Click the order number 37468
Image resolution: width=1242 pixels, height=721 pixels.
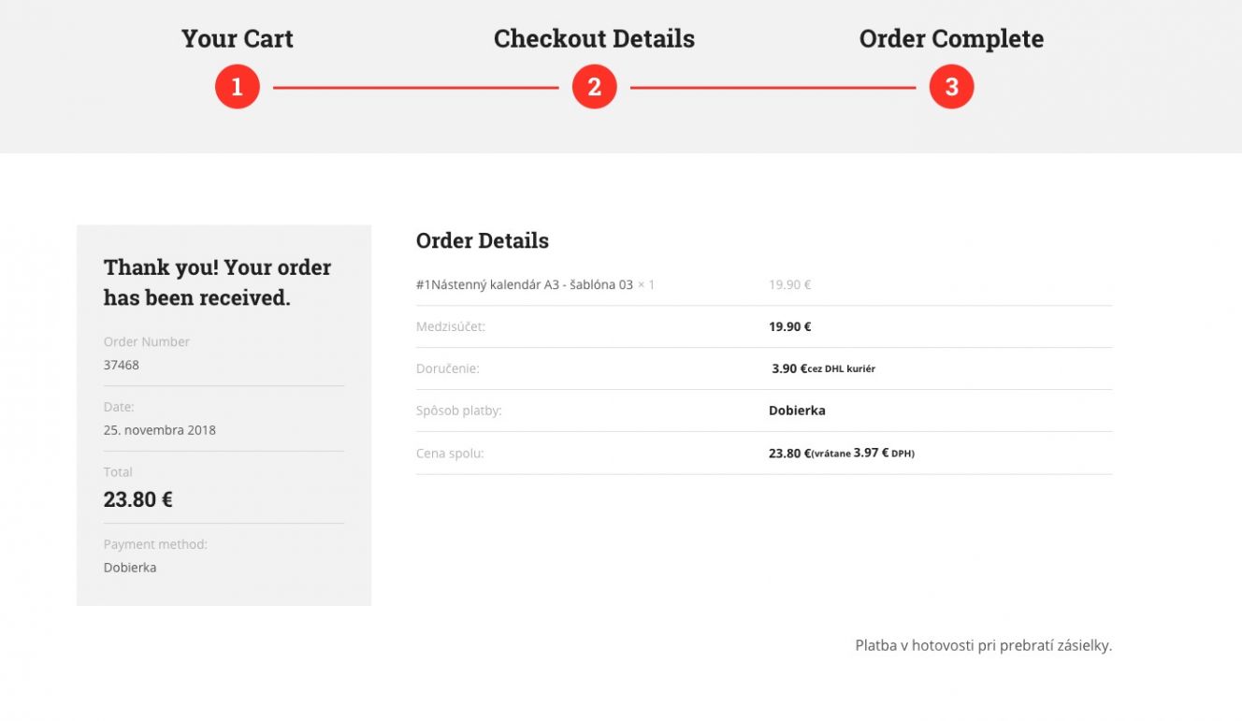pyautogui.click(x=122, y=365)
